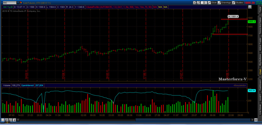
Task: Expand the /GC symbol dropdown arrow
Action: (18, 3)
